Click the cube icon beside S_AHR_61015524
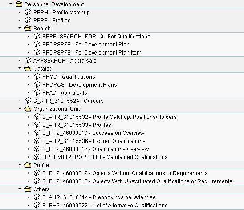The width and height of the screenshot is (244, 210). click(x=28, y=101)
